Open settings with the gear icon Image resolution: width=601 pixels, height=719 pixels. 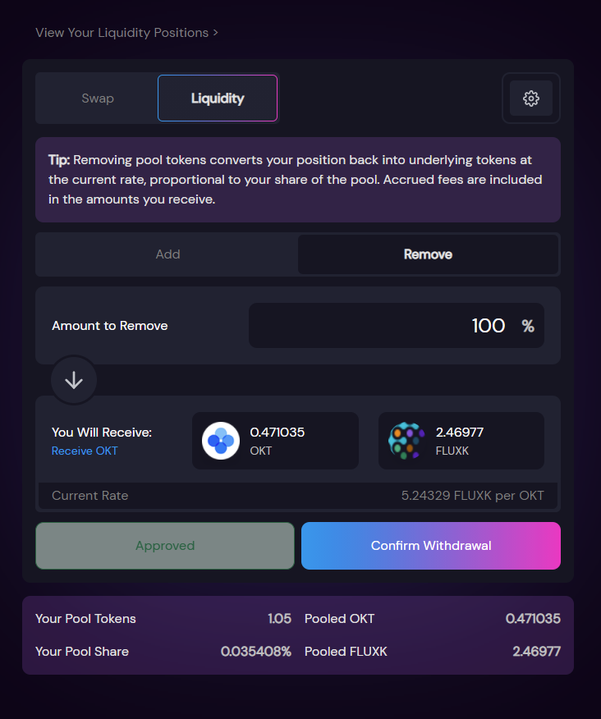531,98
